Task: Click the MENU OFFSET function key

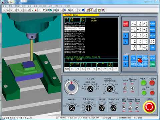Action: tap(145, 58)
